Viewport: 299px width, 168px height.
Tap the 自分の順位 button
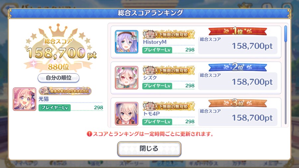pyautogui.click(x=58, y=78)
